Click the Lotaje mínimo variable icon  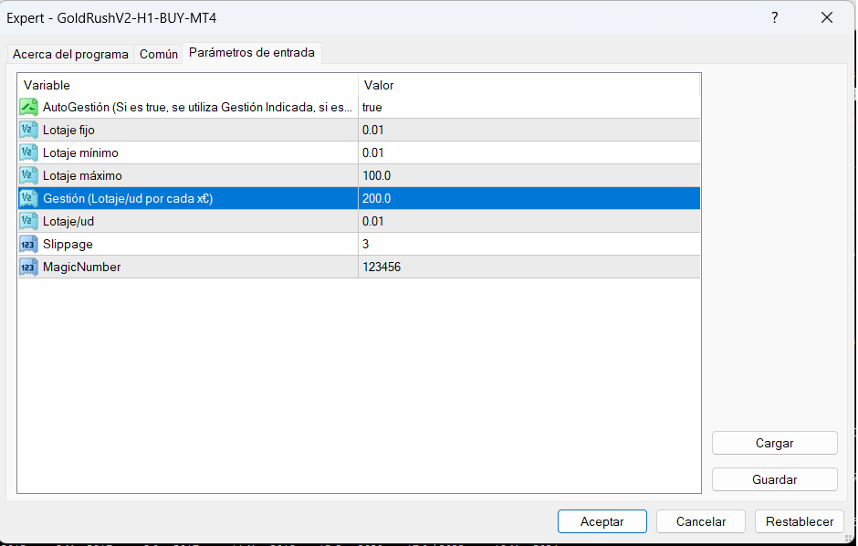(27, 152)
